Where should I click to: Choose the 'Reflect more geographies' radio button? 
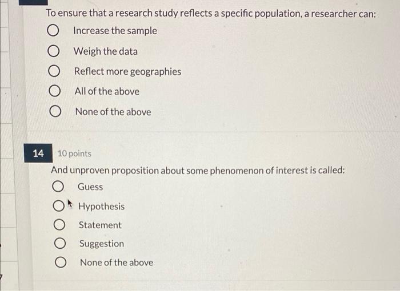(55, 72)
